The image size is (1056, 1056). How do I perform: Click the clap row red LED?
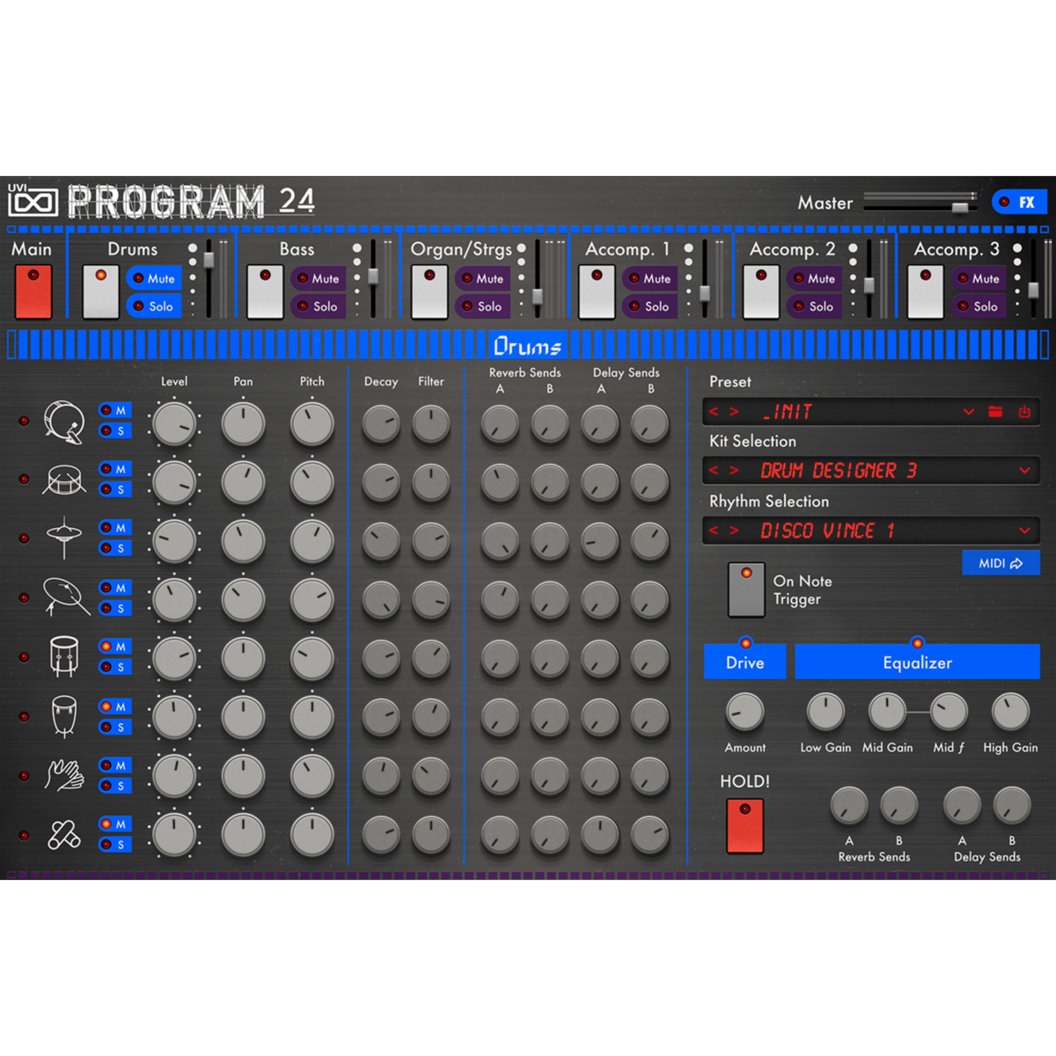pyautogui.click(x=24, y=775)
